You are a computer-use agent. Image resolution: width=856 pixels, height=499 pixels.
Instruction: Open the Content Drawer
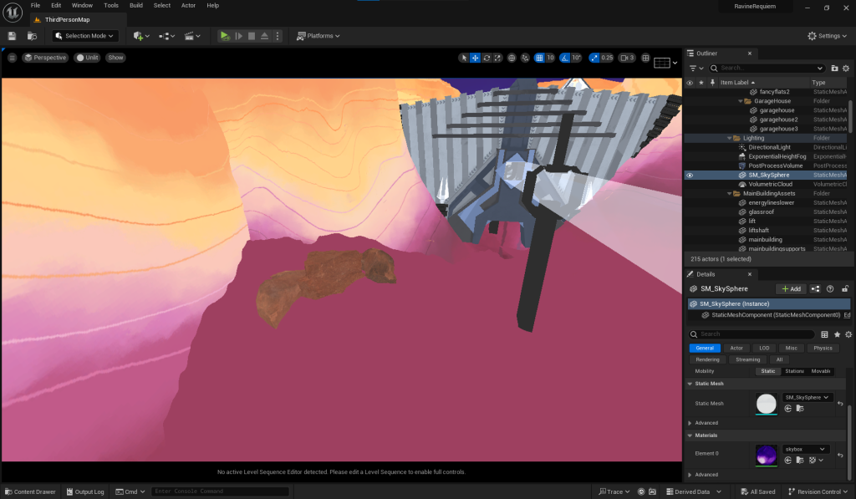(x=29, y=491)
